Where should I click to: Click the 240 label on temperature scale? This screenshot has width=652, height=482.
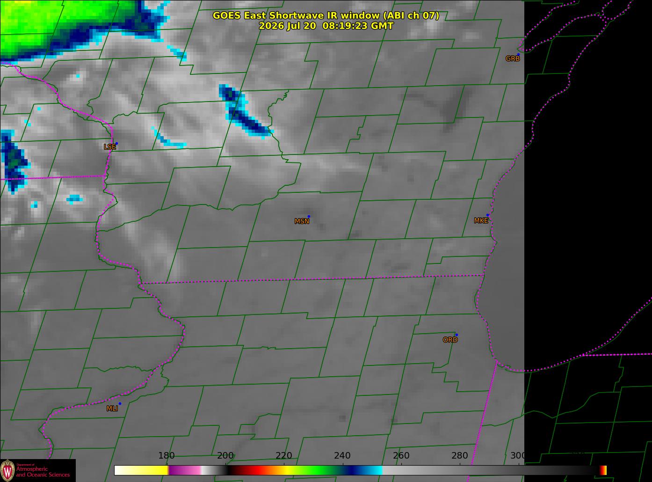[x=342, y=456]
